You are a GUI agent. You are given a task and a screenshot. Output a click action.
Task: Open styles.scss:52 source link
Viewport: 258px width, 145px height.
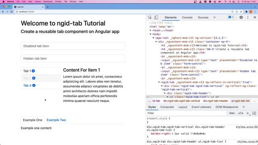[246, 127]
